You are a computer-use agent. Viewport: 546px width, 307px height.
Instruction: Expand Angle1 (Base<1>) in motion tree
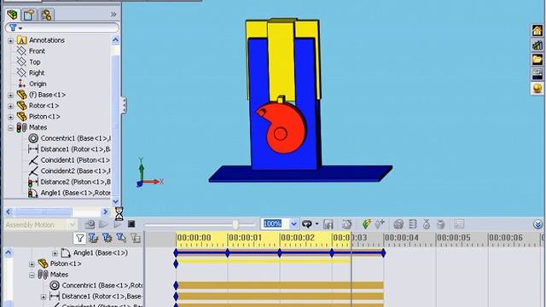coord(55,253)
